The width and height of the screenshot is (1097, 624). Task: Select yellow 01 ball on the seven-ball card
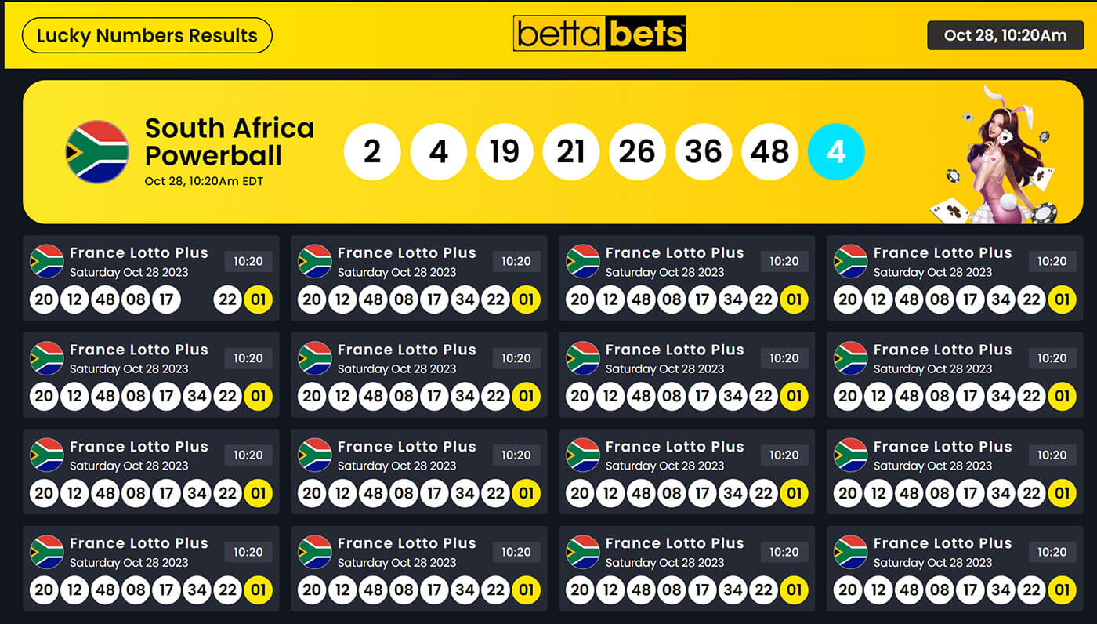(x=259, y=299)
